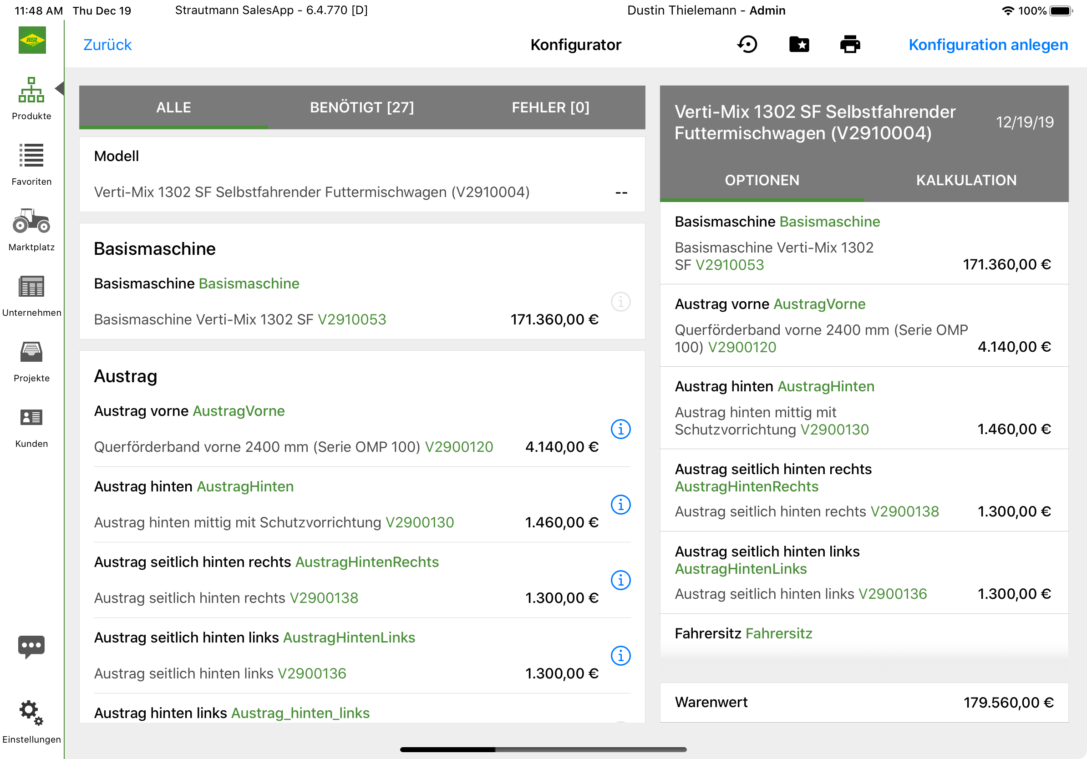Click the battery indicator in status bar
Image resolution: width=1087 pixels, height=759 pixels.
[x=1061, y=10]
